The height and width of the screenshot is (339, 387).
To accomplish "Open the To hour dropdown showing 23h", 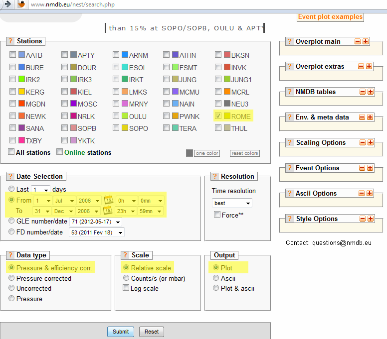I will pyautogui.click(x=126, y=211).
